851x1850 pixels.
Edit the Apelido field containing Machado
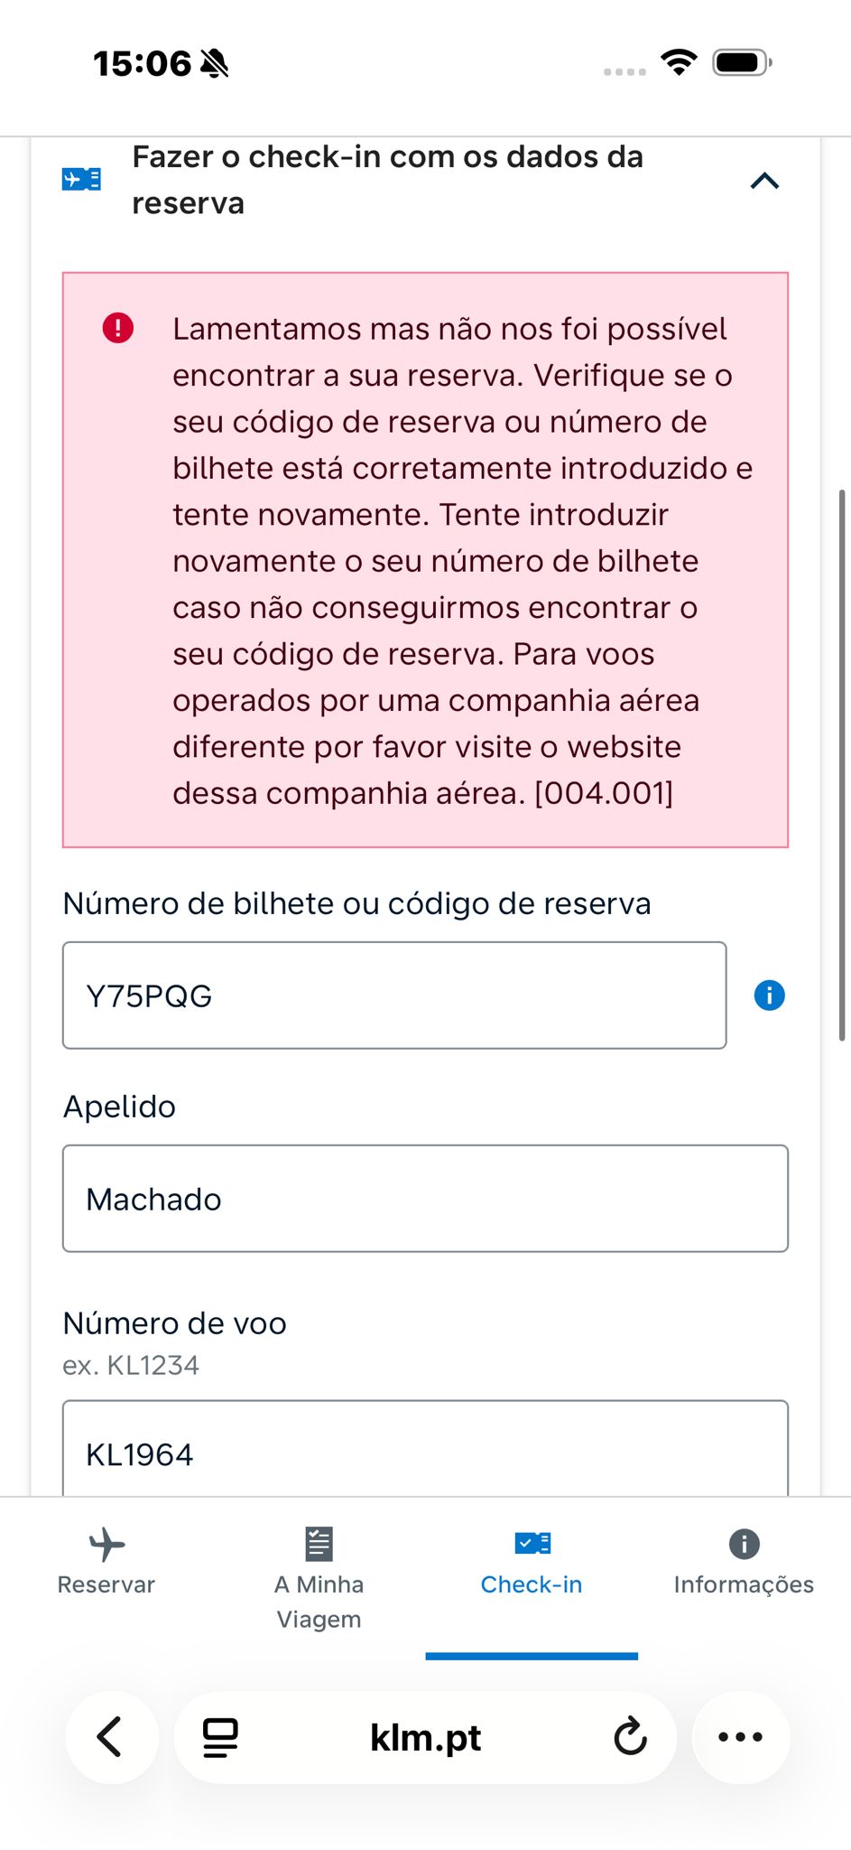click(425, 1199)
